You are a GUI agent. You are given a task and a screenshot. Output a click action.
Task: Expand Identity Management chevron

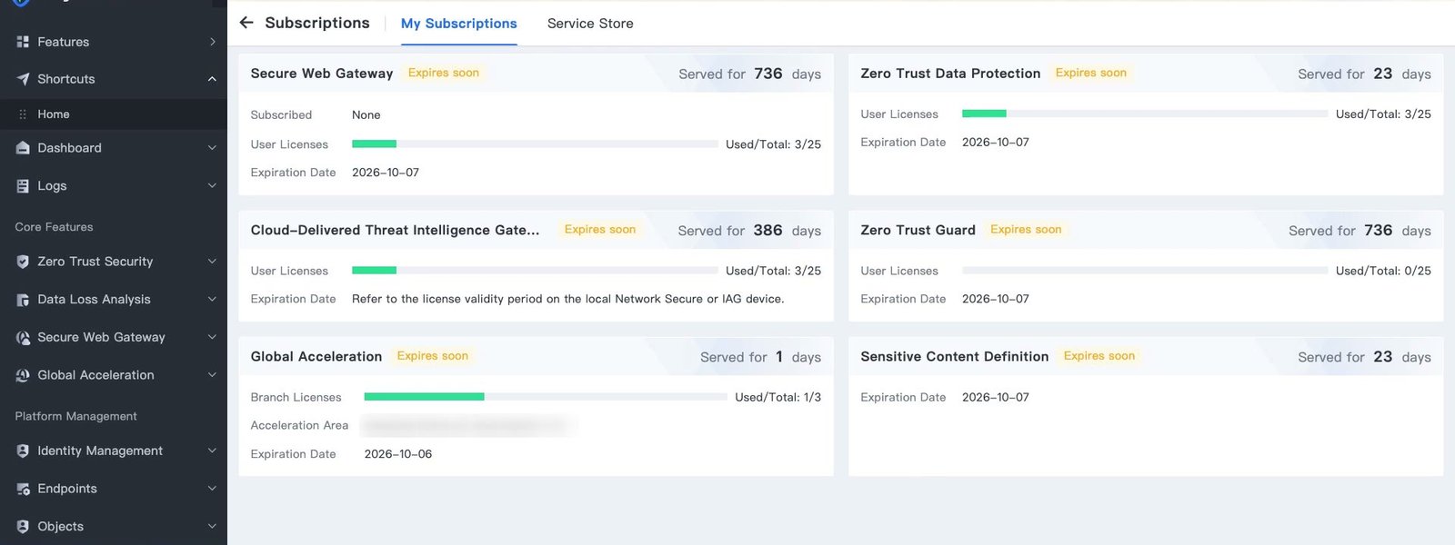[x=212, y=451]
